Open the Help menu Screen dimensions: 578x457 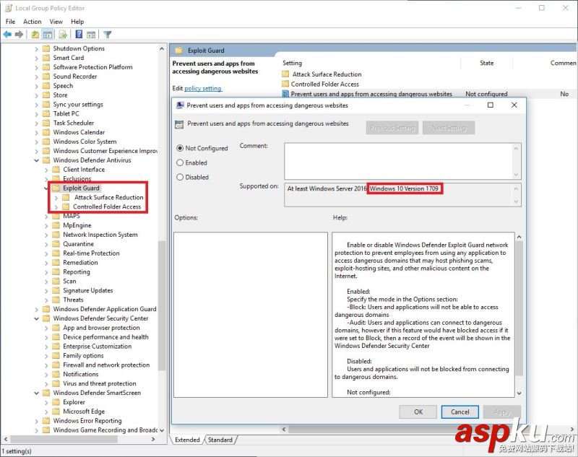click(x=77, y=22)
